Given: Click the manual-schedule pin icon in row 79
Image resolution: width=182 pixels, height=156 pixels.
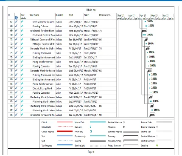Looking at the screenshot, I should point(22,75).
